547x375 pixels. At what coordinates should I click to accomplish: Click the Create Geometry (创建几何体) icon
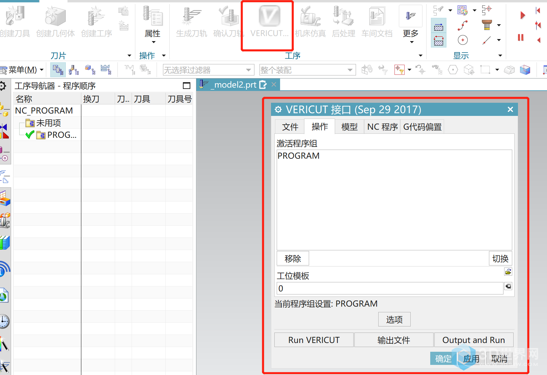click(x=56, y=16)
